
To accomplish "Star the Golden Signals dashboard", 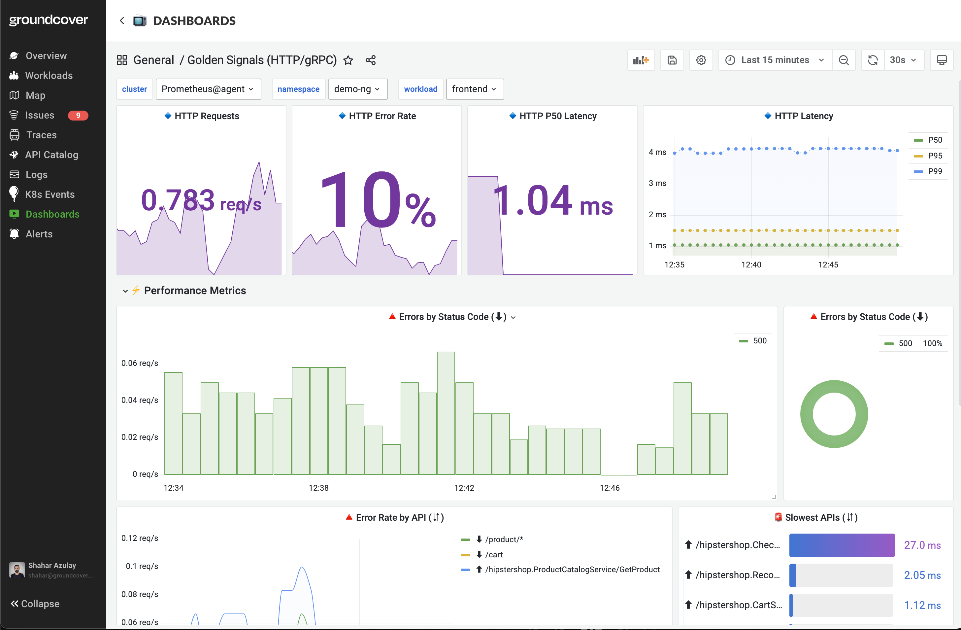I will (x=348, y=60).
